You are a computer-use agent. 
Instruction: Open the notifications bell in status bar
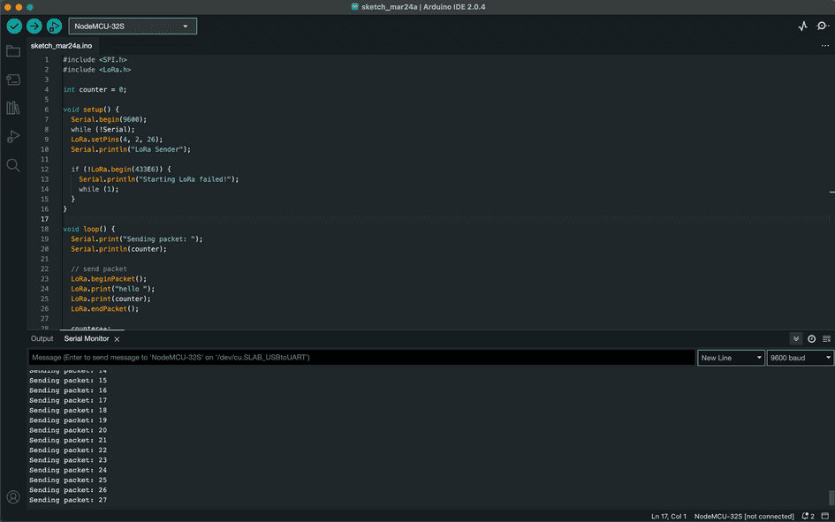pyautogui.click(x=808, y=516)
